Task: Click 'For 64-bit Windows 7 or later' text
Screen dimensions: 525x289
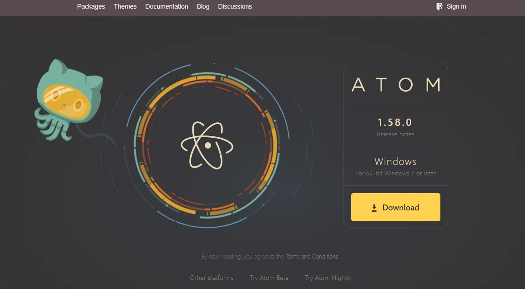Action: click(x=395, y=173)
